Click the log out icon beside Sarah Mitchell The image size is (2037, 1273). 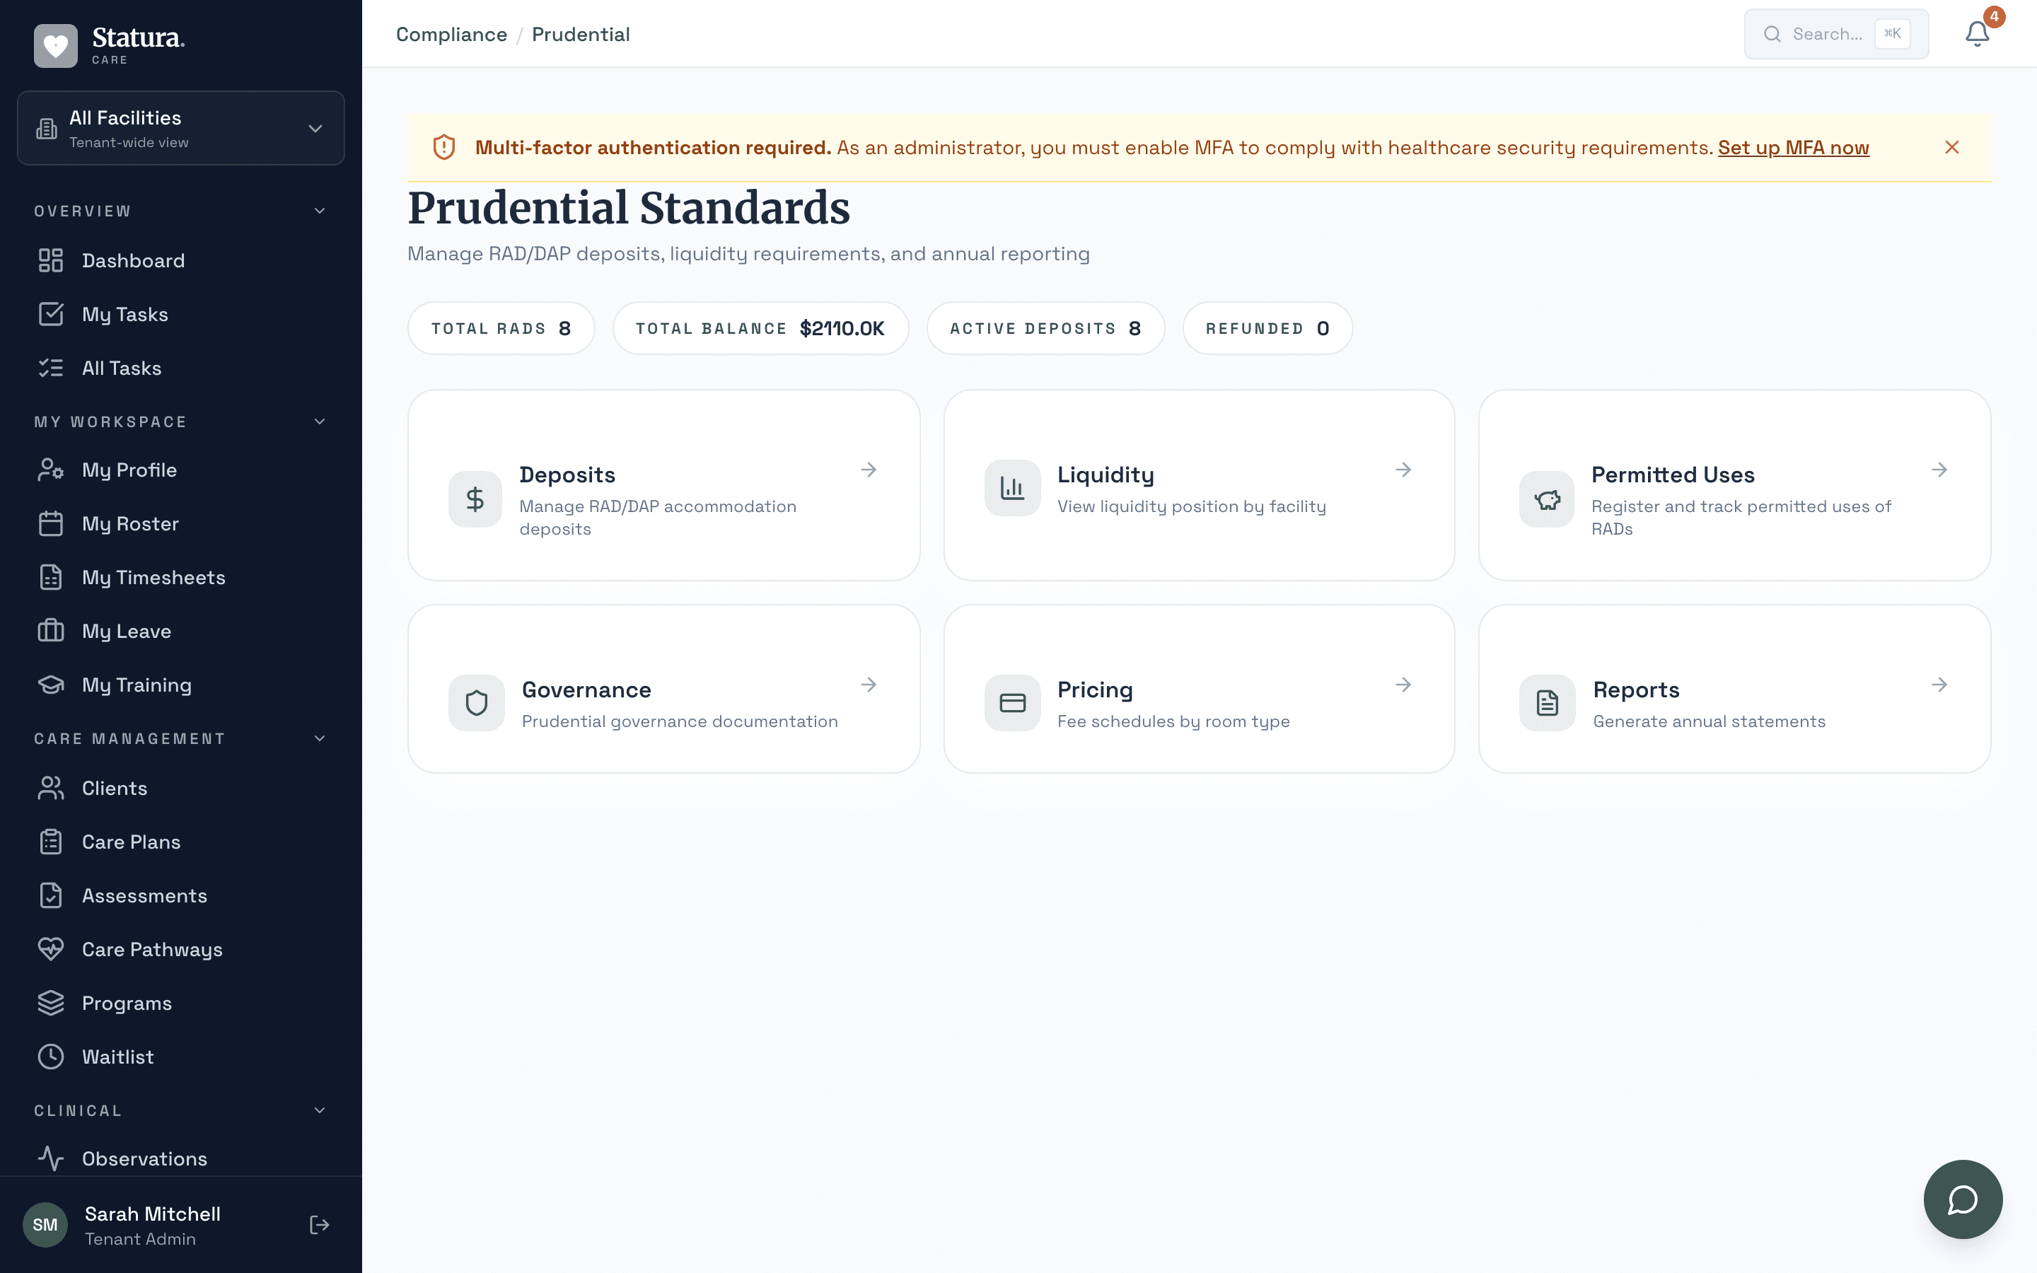tap(319, 1224)
